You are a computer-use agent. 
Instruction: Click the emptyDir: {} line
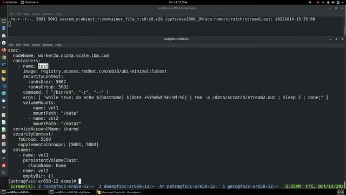click(38, 176)
